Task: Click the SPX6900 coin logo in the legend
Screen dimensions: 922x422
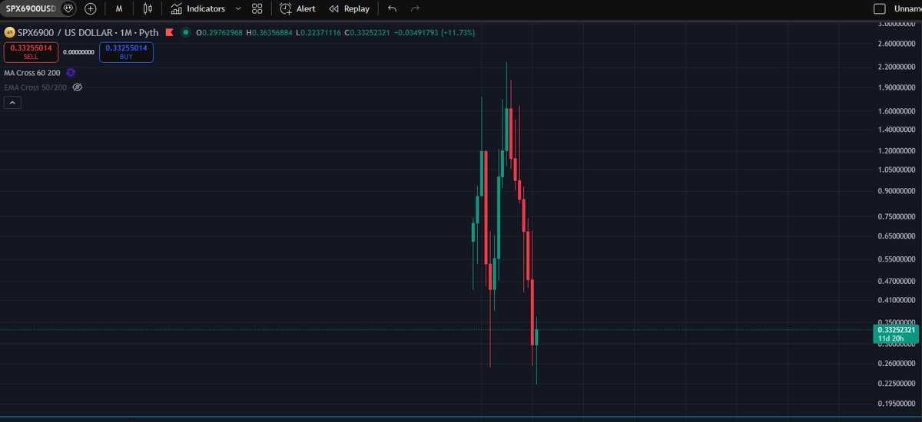Action: 9,32
